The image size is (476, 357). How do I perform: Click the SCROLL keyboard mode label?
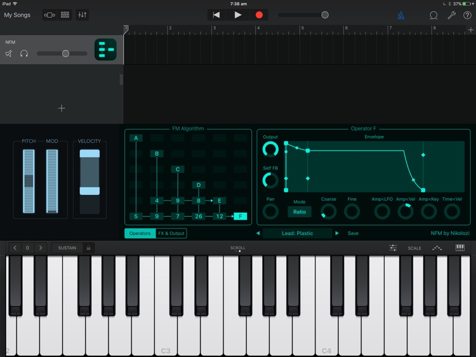point(238,248)
